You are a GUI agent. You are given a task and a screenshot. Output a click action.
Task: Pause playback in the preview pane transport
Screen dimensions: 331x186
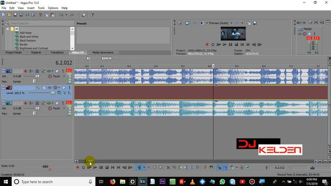click(x=231, y=44)
